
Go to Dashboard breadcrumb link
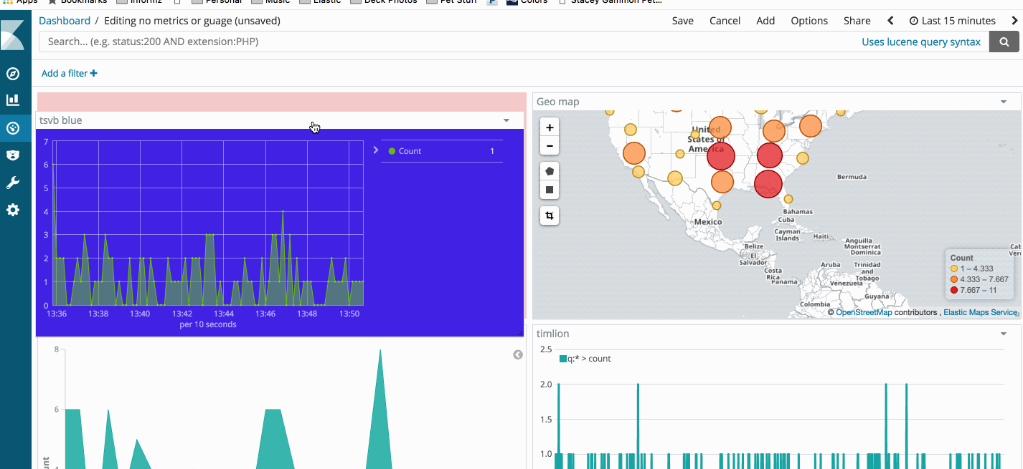click(65, 21)
